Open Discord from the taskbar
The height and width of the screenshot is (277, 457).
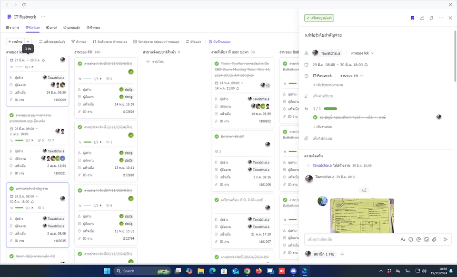pyautogui.click(x=293, y=271)
